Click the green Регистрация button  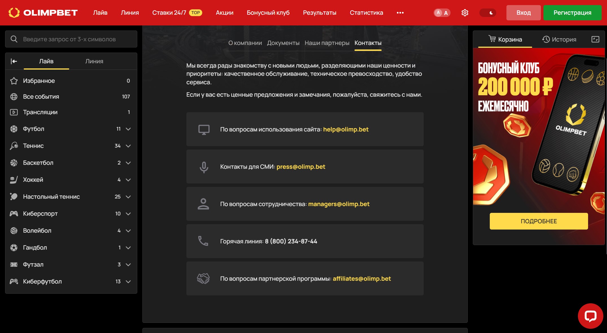click(572, 13)
